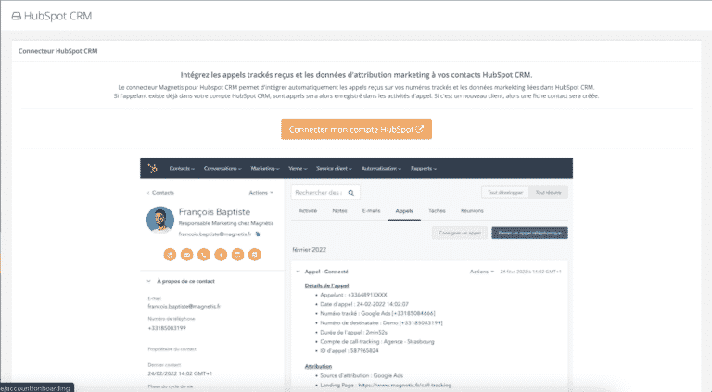
Task: Click the Connecteur HubSpot CRM panel title
Action: pos(58,51)
